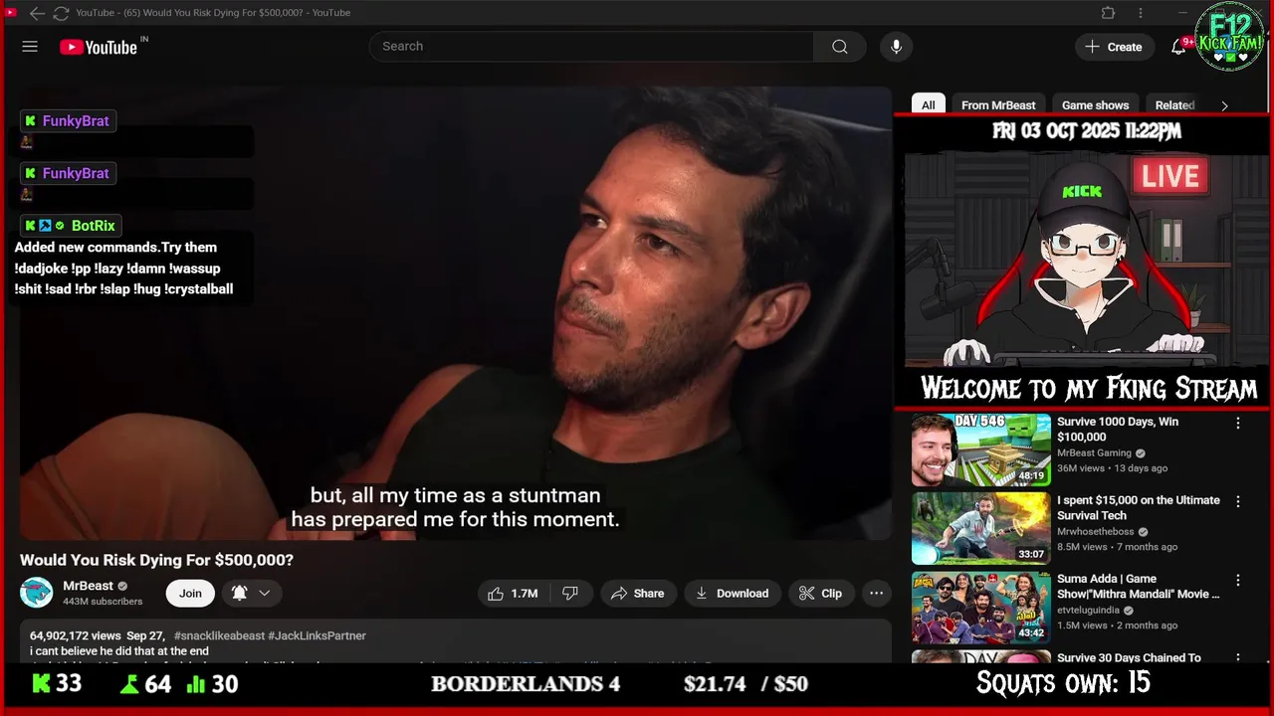Open the Survive 30 Days Chained To title
This screenshot has width=1274, height=716.
pyautogui.click(x=1129, y=657)
